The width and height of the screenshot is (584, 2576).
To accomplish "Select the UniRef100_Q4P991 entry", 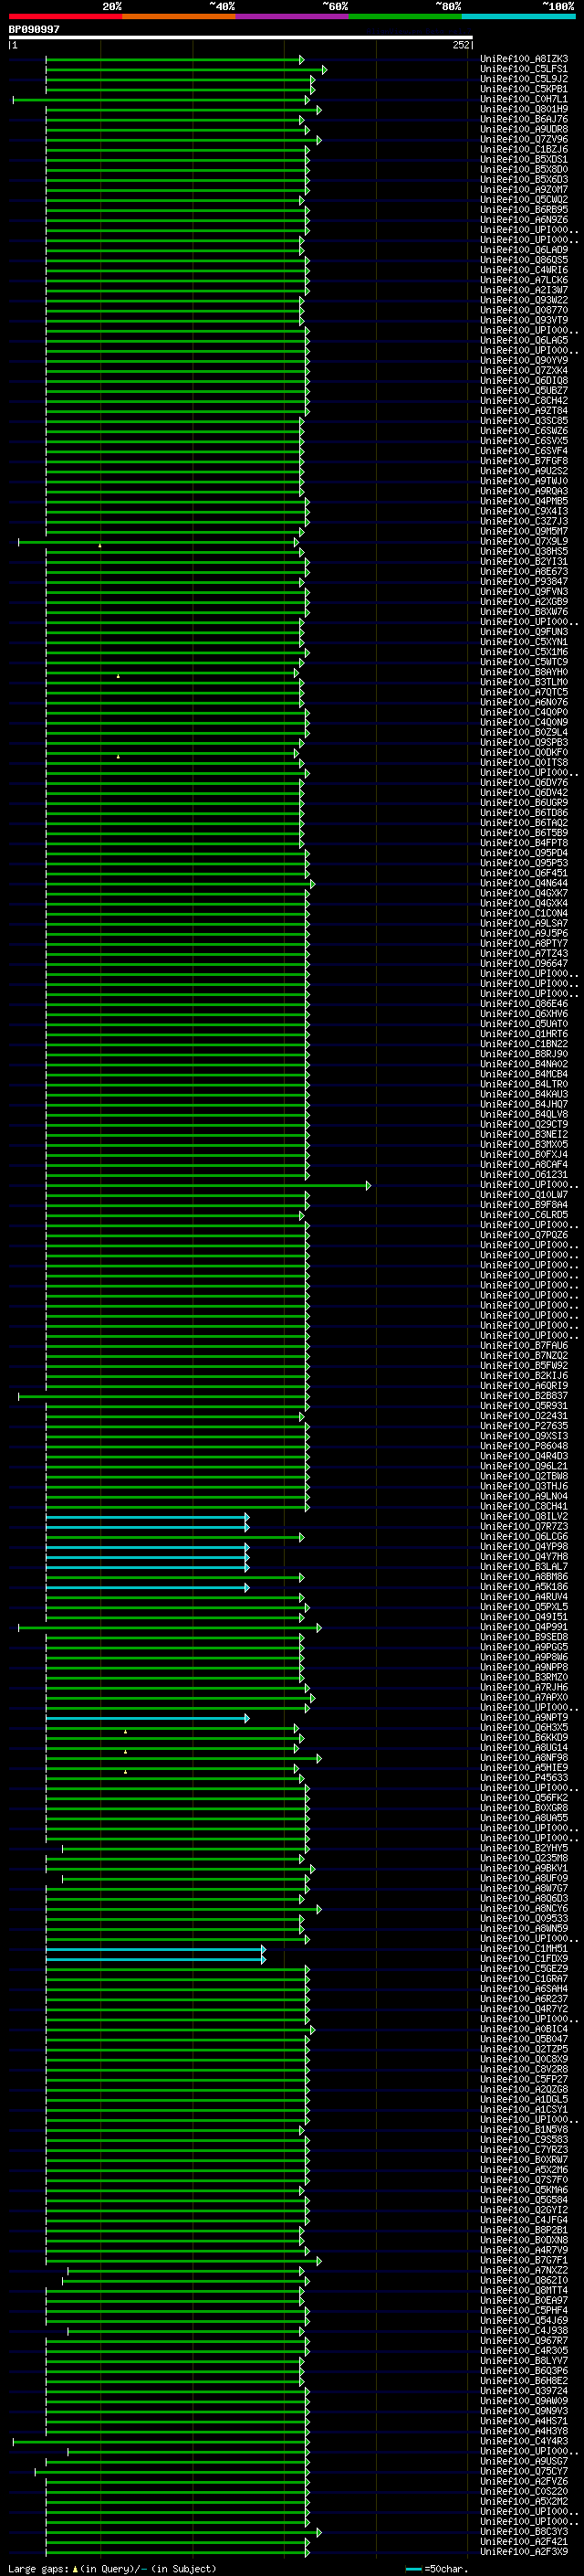I will (524, 1627).
